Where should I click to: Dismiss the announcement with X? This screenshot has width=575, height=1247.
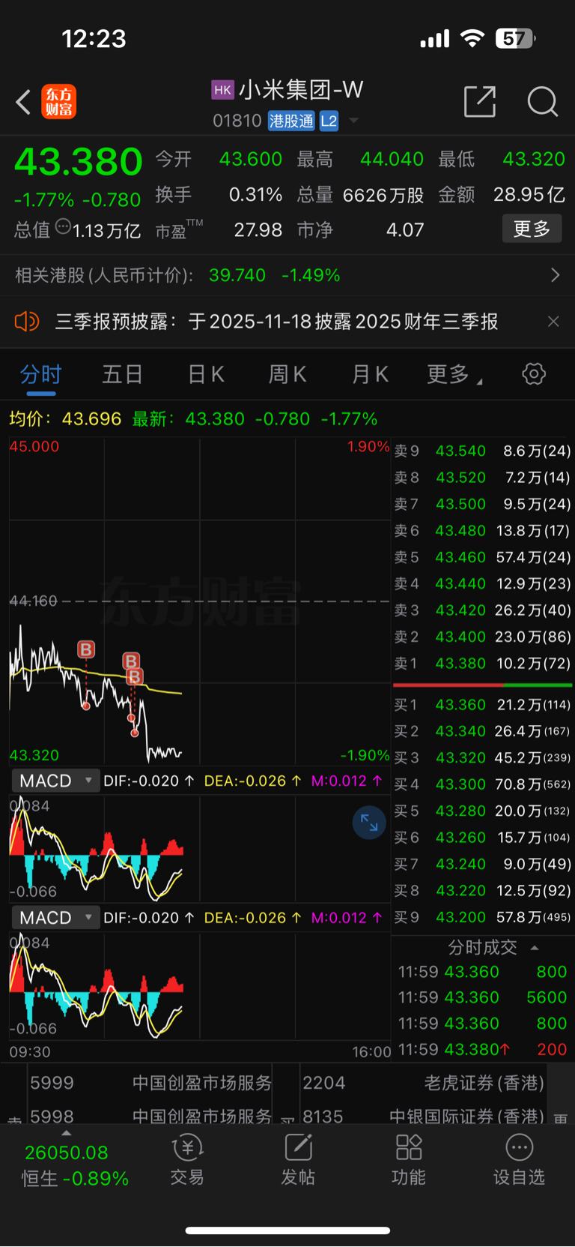point(553,322)
